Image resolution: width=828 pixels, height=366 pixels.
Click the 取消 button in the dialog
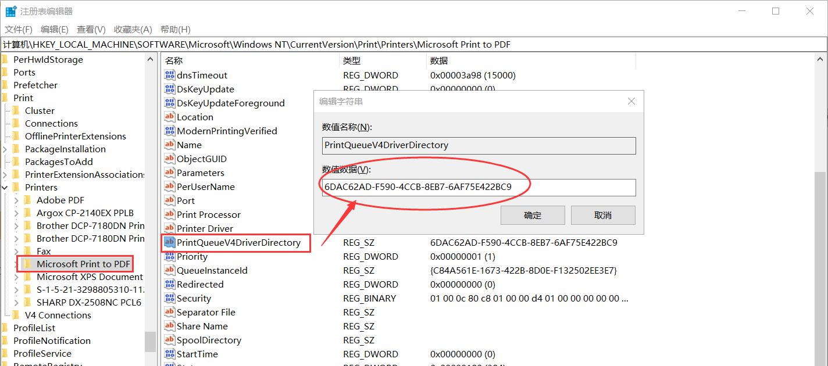603,215
